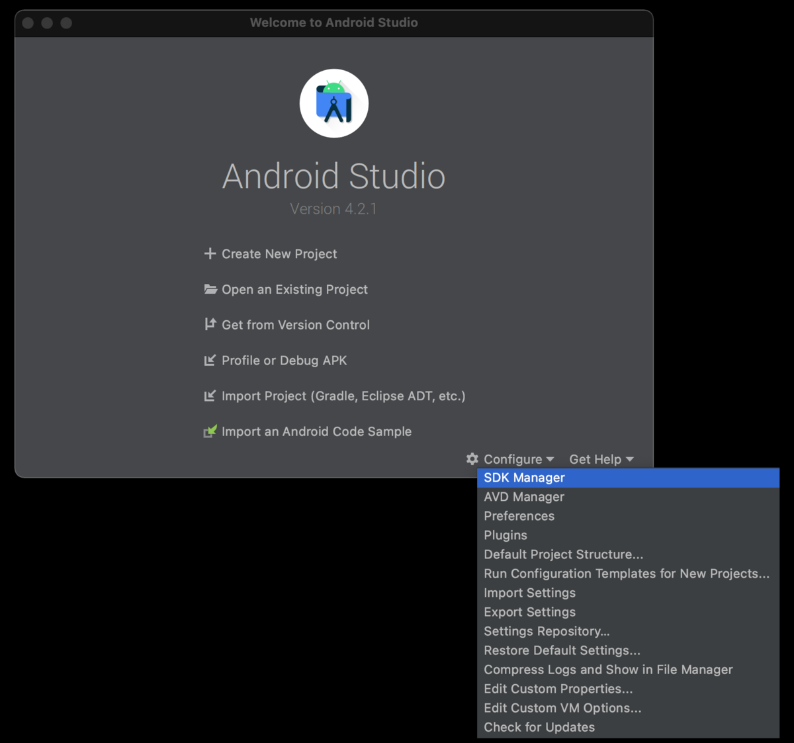This screenshot has width=794, height=743.
Task: Open Settings Repository... entry
Action: 628,631
